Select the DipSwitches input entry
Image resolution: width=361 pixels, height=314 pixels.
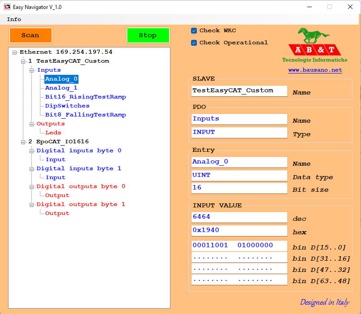[x=67, y=106]
